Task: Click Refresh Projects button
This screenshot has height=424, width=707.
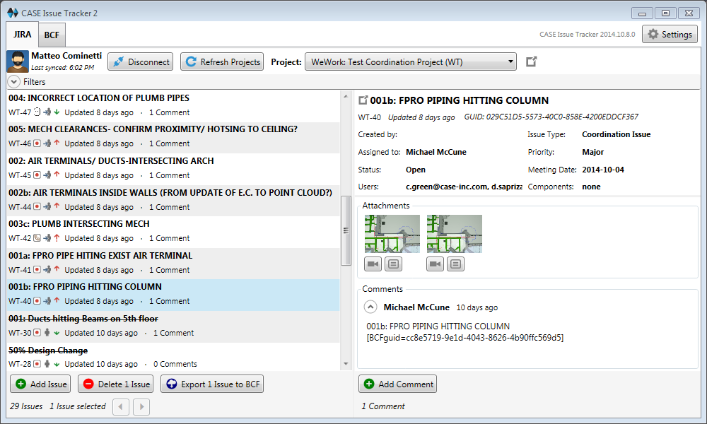Action: 222,61
